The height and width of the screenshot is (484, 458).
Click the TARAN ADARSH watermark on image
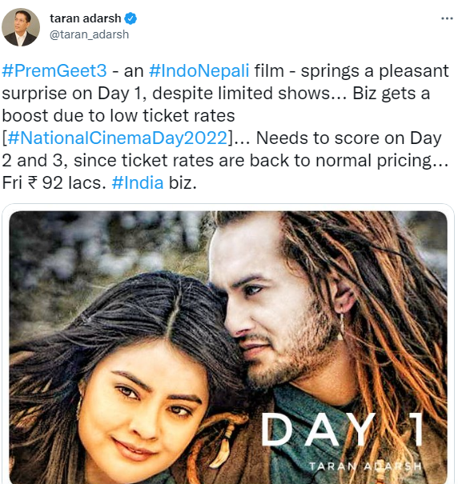coord(365,466)
